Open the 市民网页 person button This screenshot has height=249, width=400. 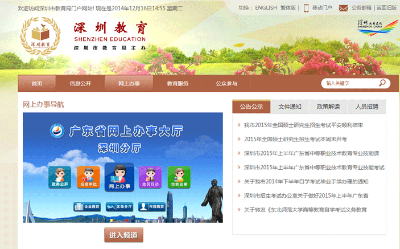[x=153, y=206]
